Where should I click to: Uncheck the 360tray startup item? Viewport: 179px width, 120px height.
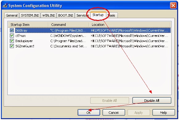12,30
